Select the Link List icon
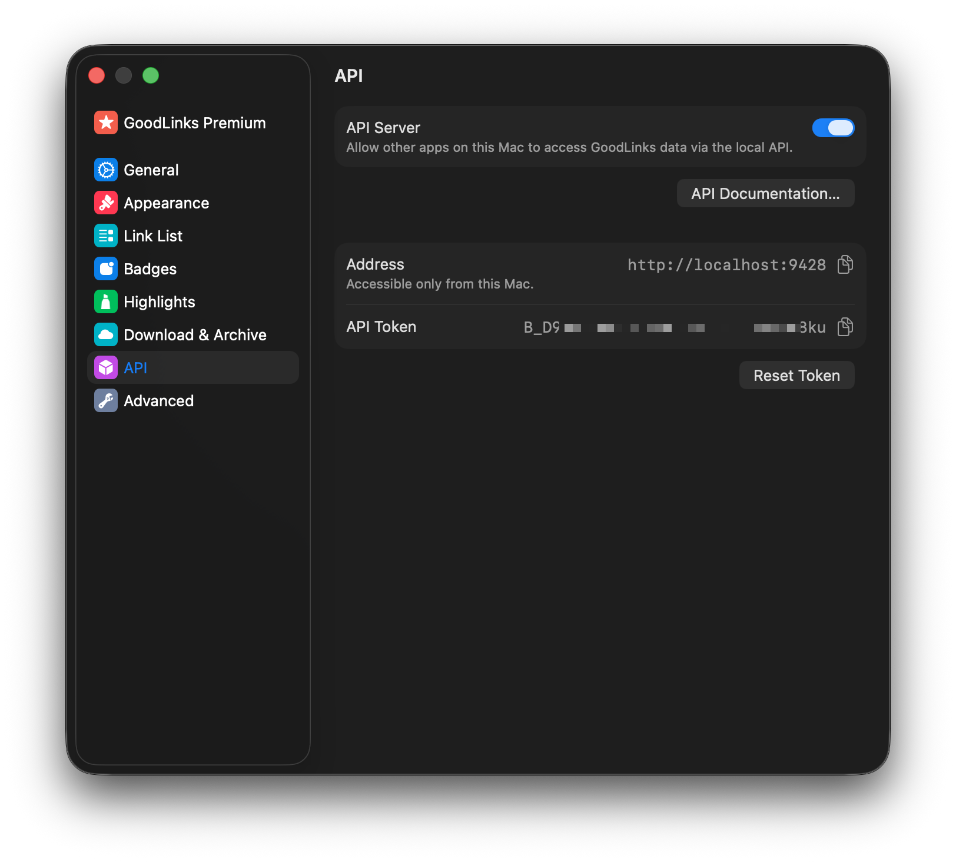The width and height of the screenshot is (956, 862). (106, 236)
